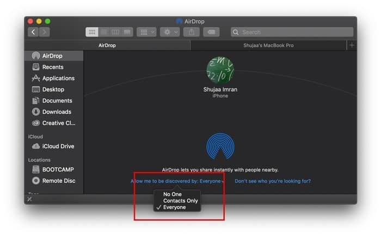The image size is (381, 236).
Task: Click the Downloads arrow icon
Action: pyautogui.click(x=36, y=112)
